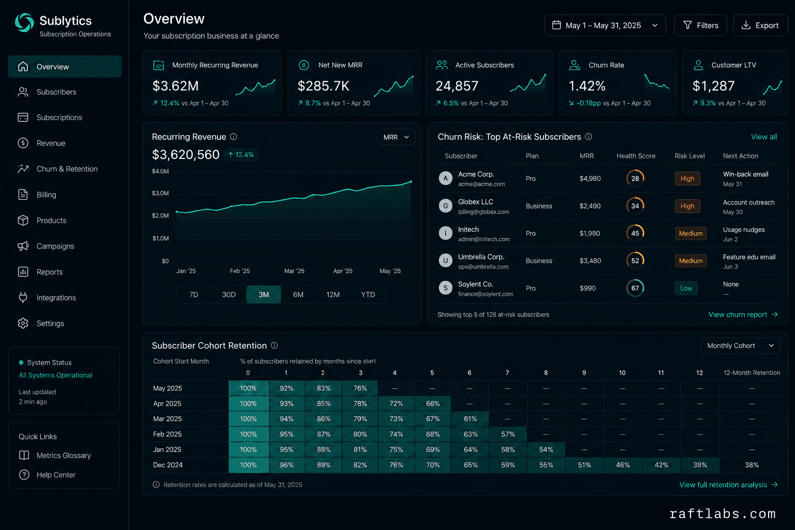This screenshot has width=795, height=530.
Task: Click admin@initech.com email text
Action: point(484,239)
